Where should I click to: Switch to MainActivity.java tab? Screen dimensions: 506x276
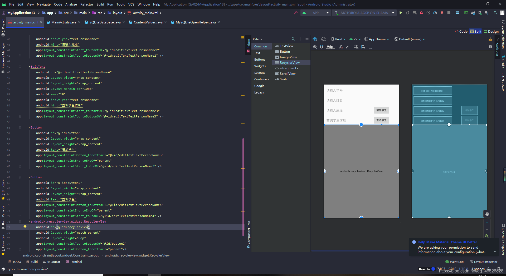[64, 22]
